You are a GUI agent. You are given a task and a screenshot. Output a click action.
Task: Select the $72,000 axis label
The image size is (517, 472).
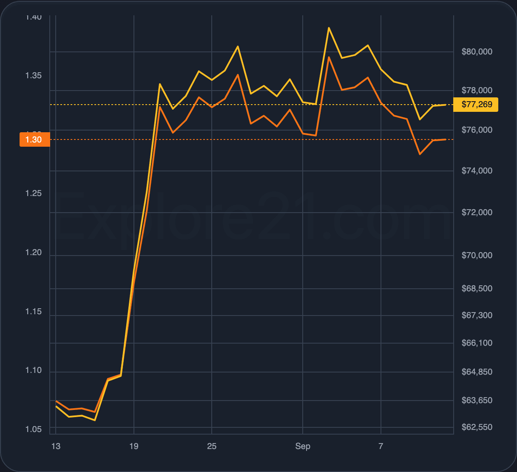[x=477, y=213]
